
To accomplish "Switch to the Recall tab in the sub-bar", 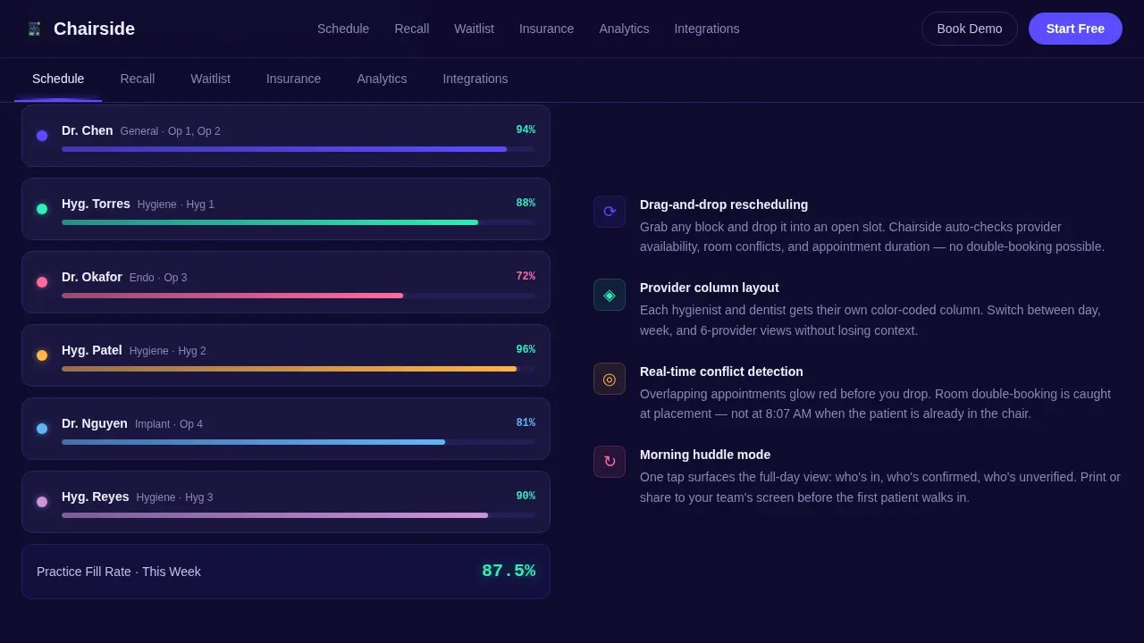I will pyautogui.click(x=138, y=79).
